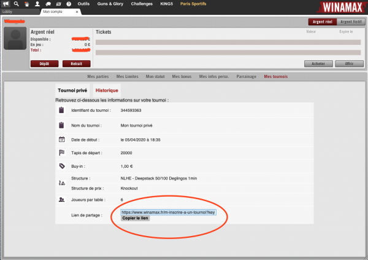Click the share link URL field
This screenshot has height=260, width=368.
(168, 212)
